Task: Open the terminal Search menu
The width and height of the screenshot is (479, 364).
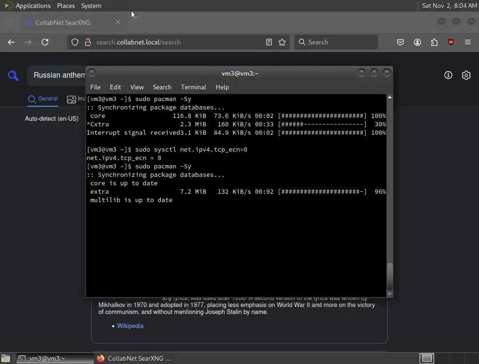Action: pos(162,87)
